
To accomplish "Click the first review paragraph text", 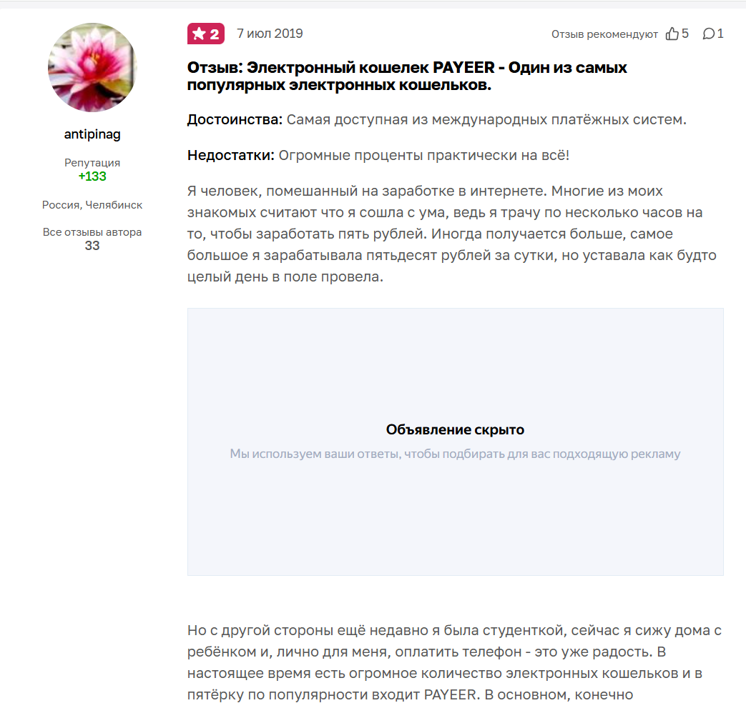I will pyautogui.click(x=452, y=234).
